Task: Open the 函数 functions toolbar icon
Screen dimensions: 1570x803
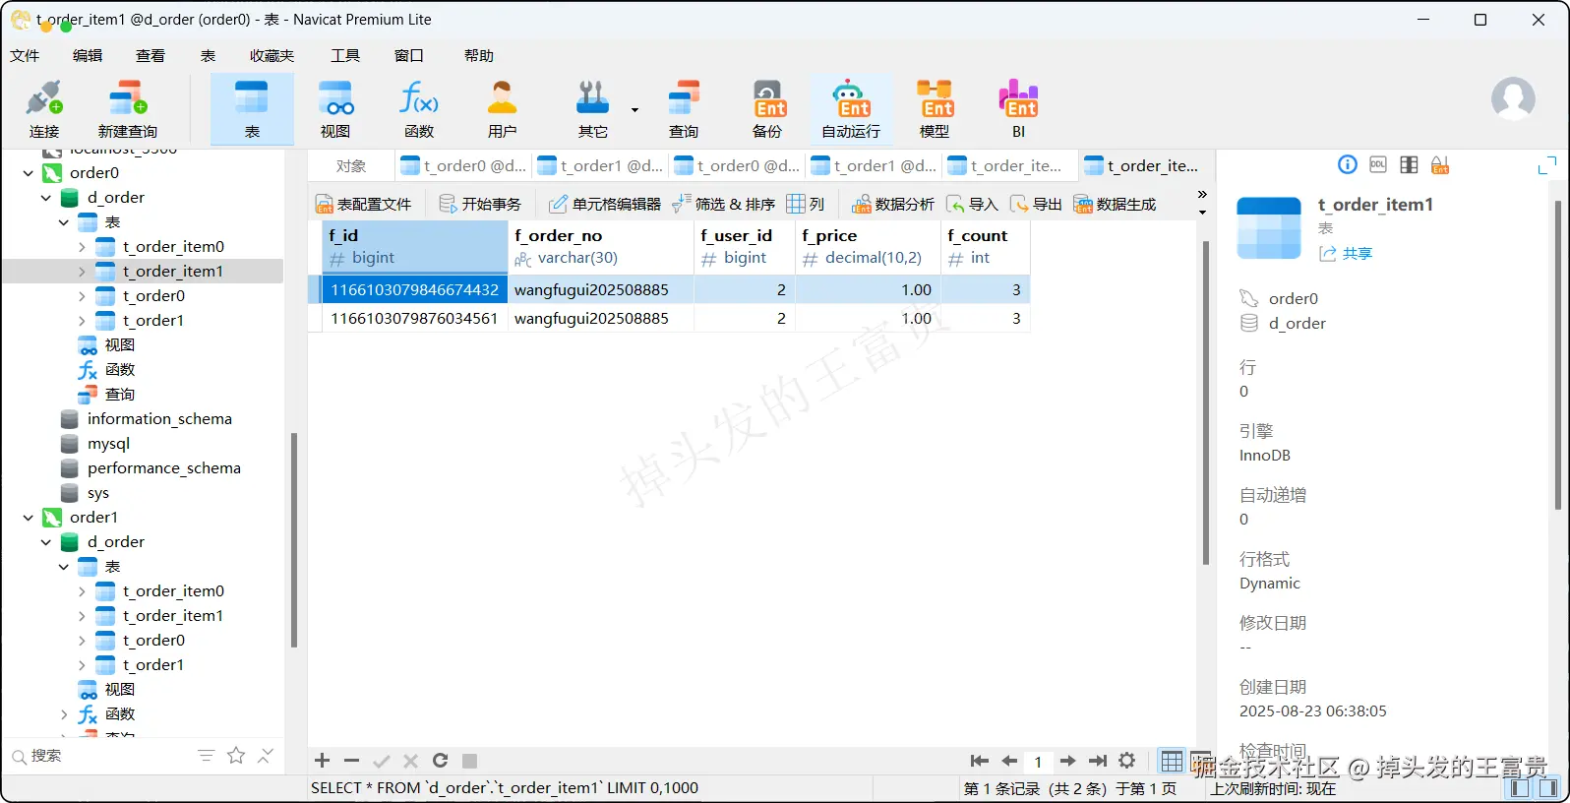Action: click(x=419, y=108)
